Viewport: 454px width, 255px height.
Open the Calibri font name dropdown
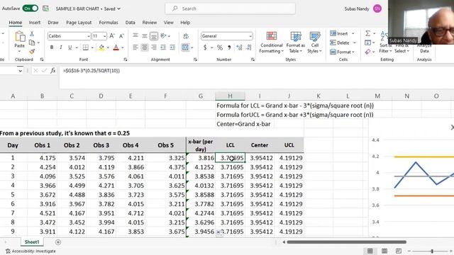coord(89,36)
